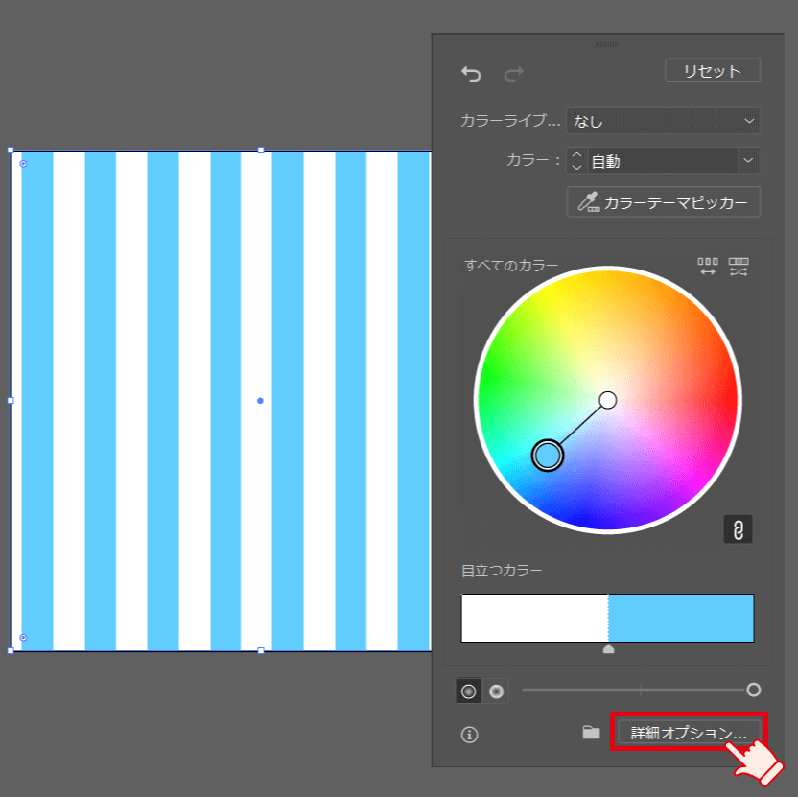This screenshot has width=798, height=797.
Task: Click the striped artwork's center anchor point
Action: click(259, 401)
